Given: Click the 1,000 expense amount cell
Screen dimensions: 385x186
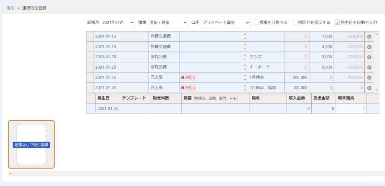Looking at the screenshot, I should tap(321, 36).
